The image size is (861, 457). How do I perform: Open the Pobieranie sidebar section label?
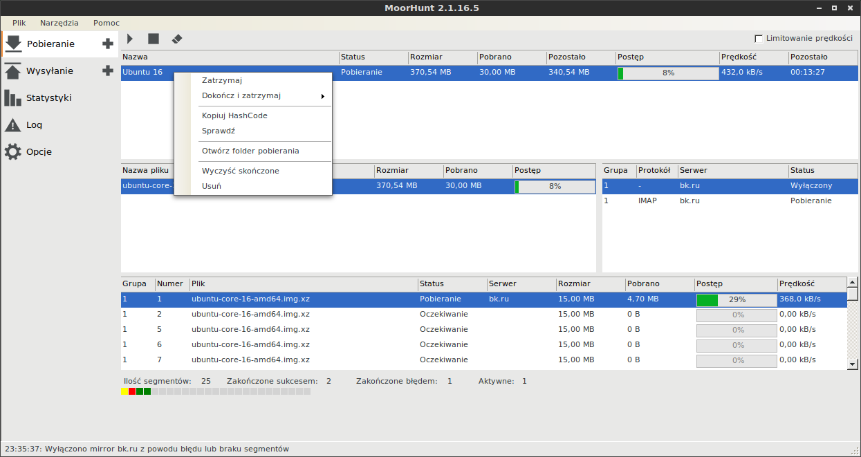(50, 44)
